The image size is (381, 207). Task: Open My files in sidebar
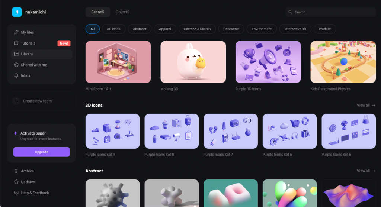tap(42, 32)
